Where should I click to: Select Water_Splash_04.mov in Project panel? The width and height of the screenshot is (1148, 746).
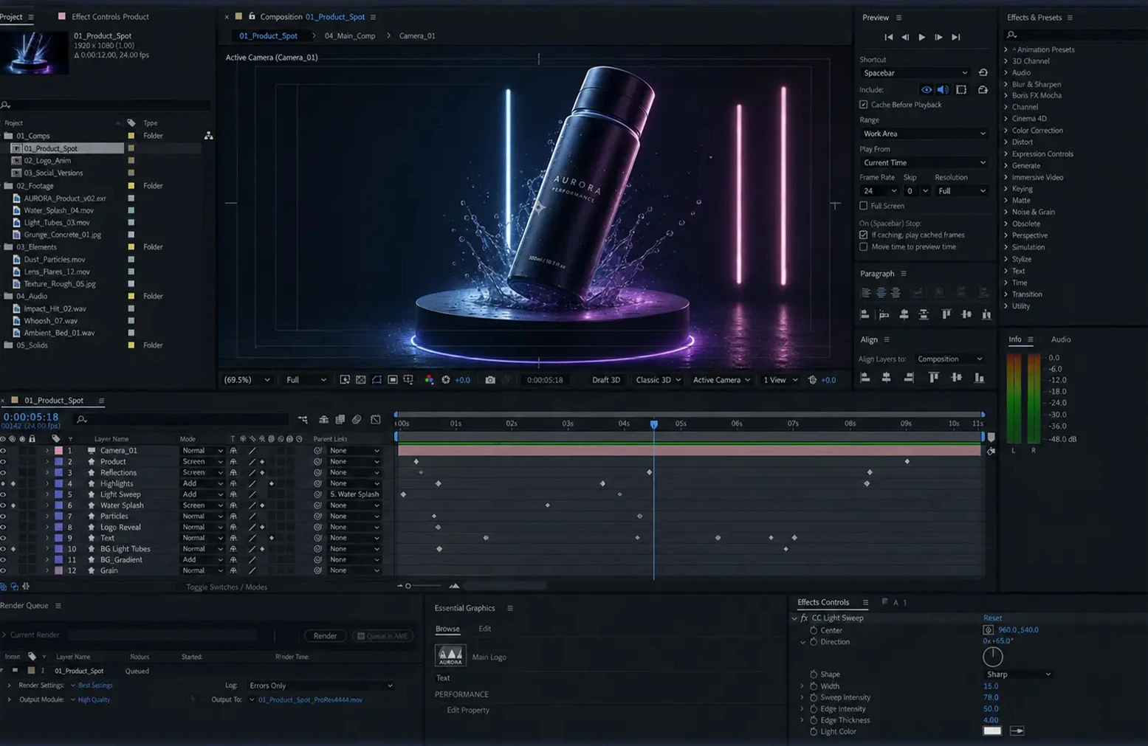[58, 210]
